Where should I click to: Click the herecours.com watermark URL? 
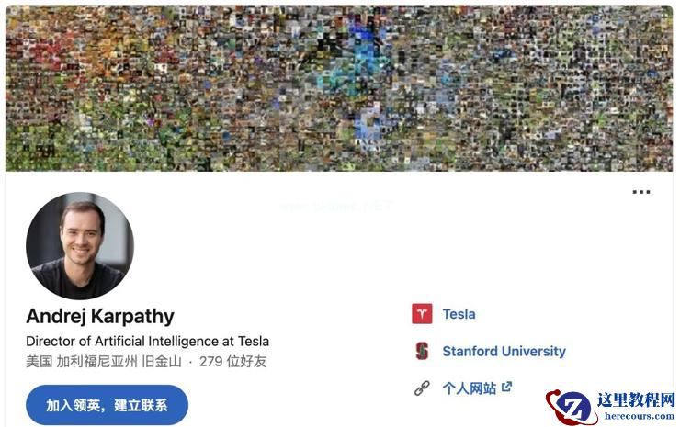[x=640, y=416]
